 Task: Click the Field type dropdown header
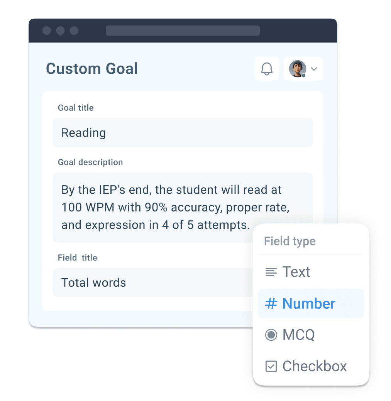pyautogui.click(x=290, y=241)
